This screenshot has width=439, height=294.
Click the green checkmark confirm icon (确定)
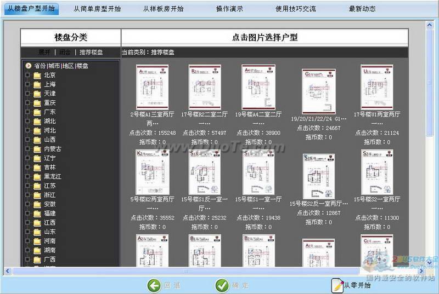coord(222,285)
